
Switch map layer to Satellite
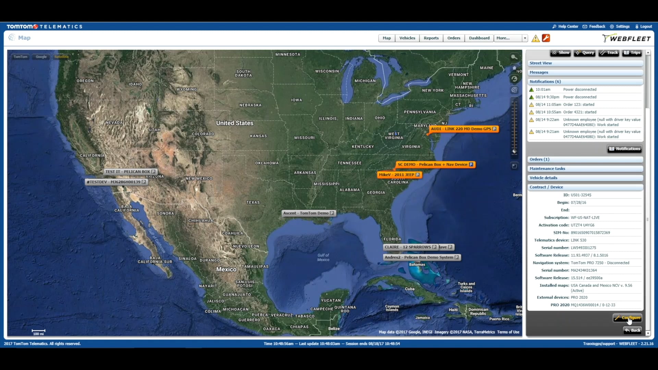pos(61,57)
